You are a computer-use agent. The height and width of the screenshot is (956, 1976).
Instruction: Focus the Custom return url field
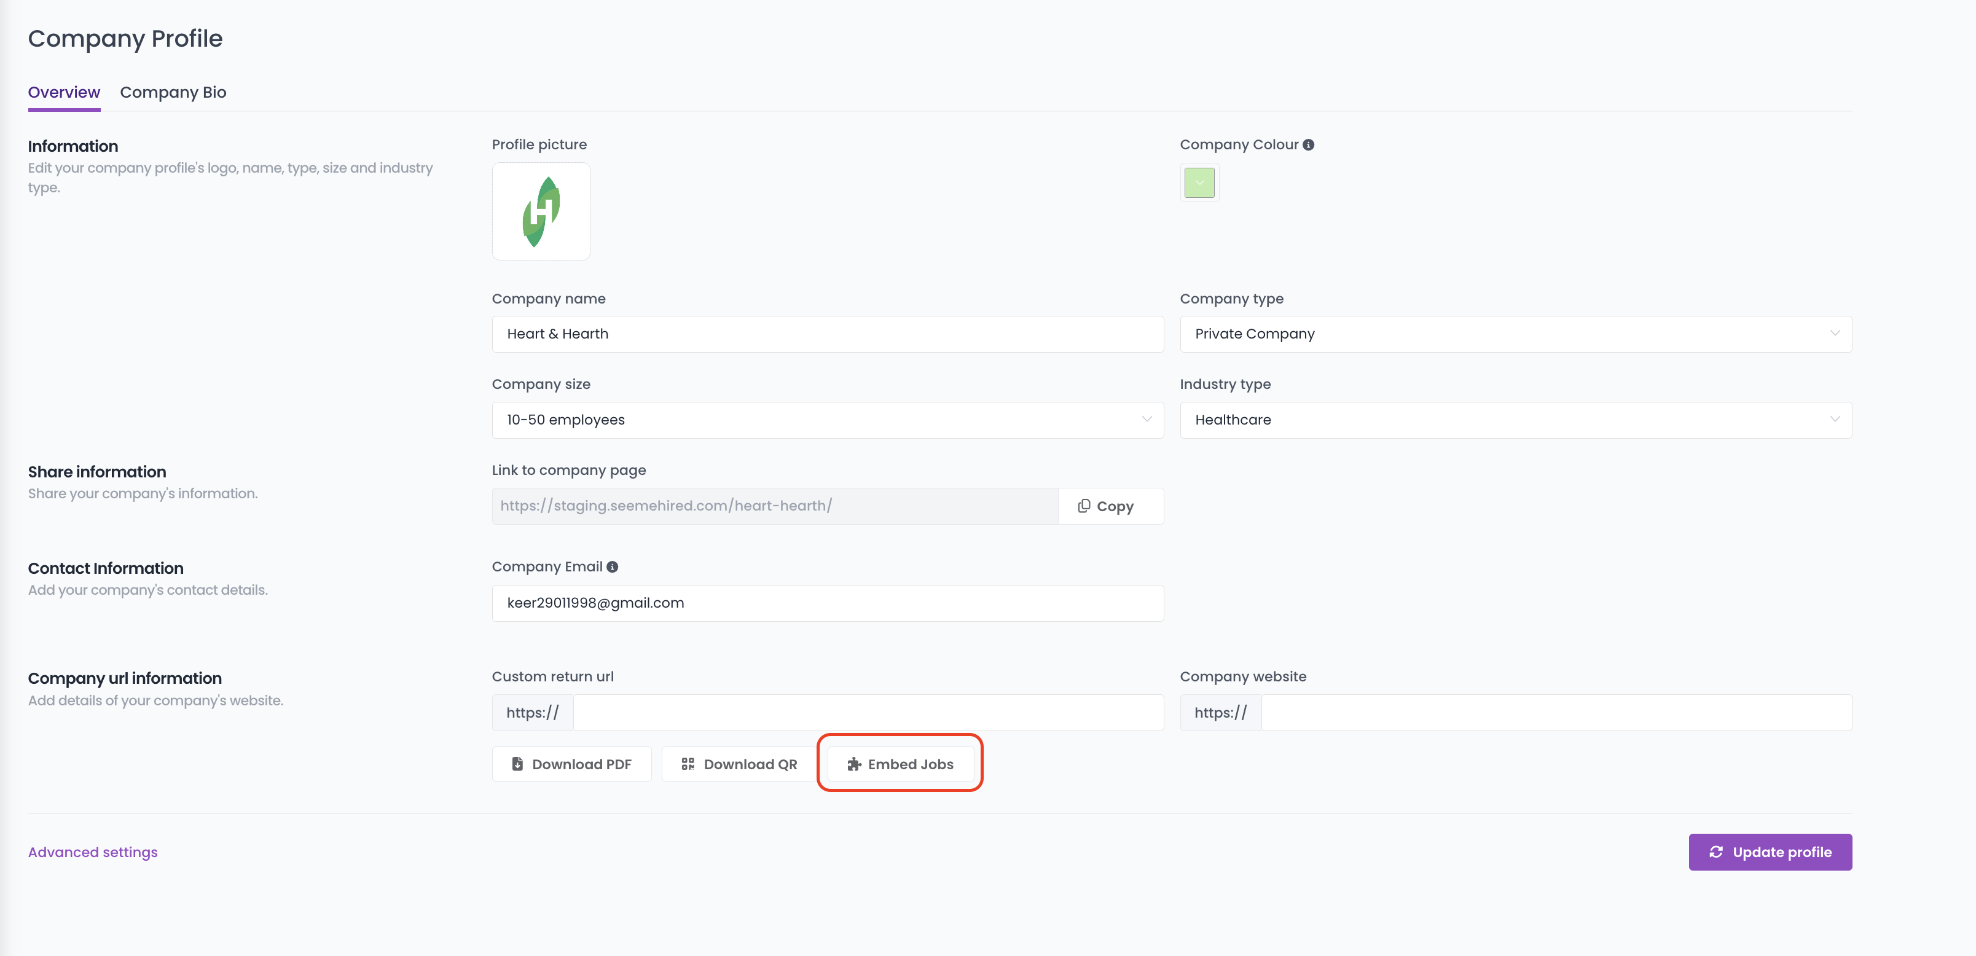tap(868, 713)
